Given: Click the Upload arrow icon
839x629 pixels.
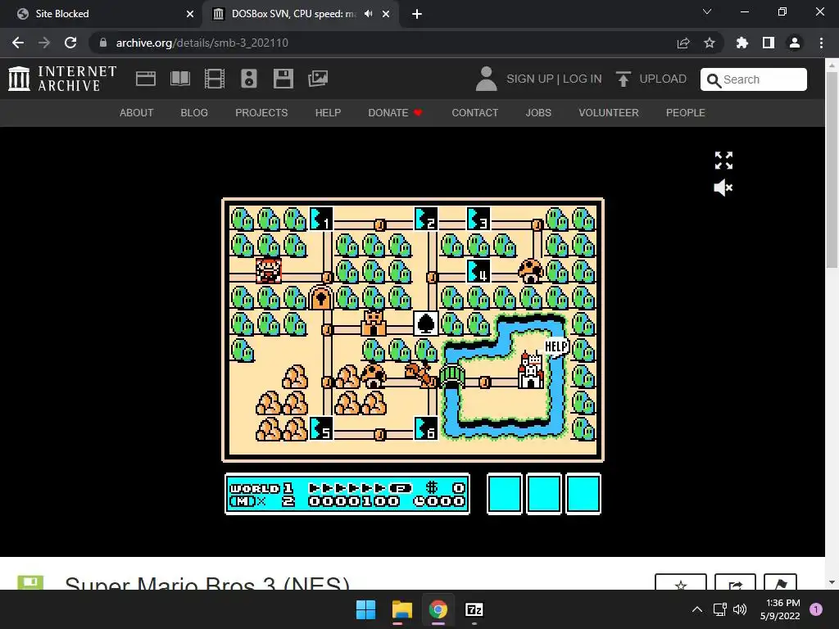Looking at the screenshot, I should coord(623,79).
